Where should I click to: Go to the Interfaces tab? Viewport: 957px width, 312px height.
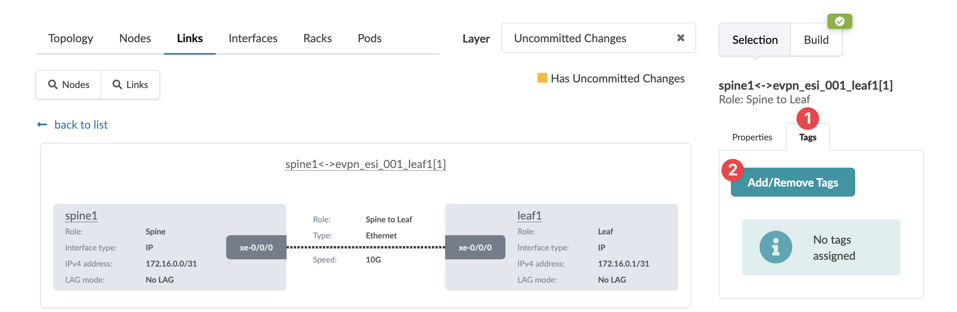pyautogui.click(x=253, y=38)
